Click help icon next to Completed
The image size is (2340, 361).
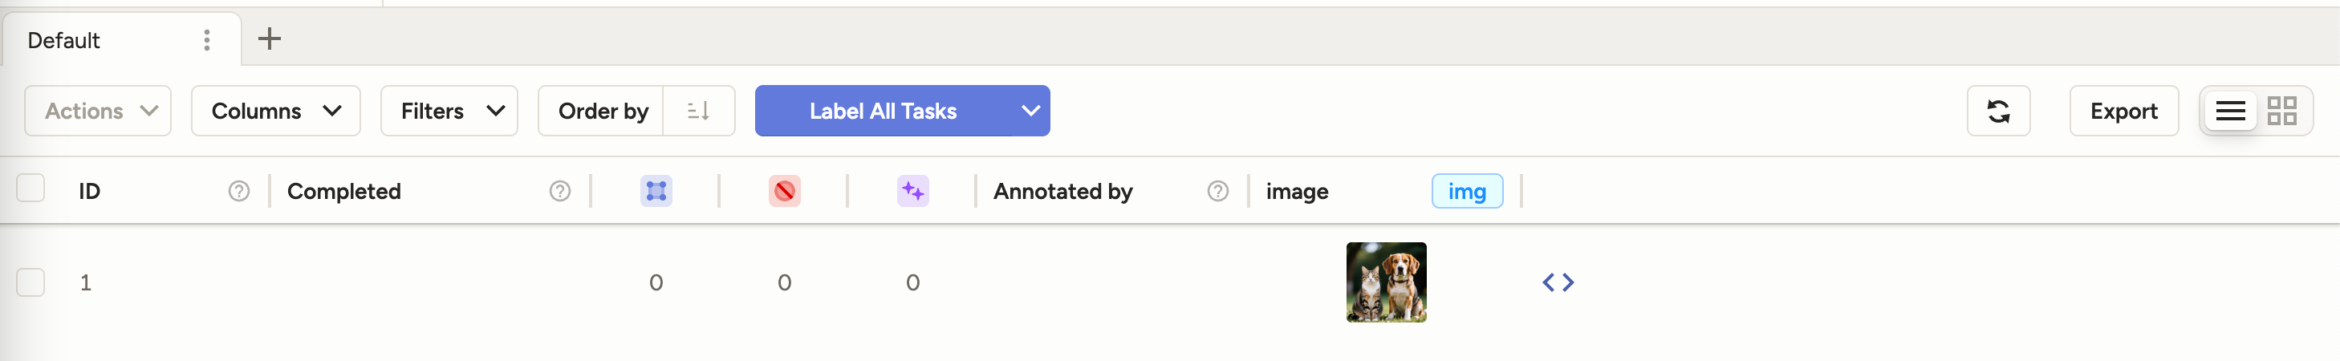point(559,190)
